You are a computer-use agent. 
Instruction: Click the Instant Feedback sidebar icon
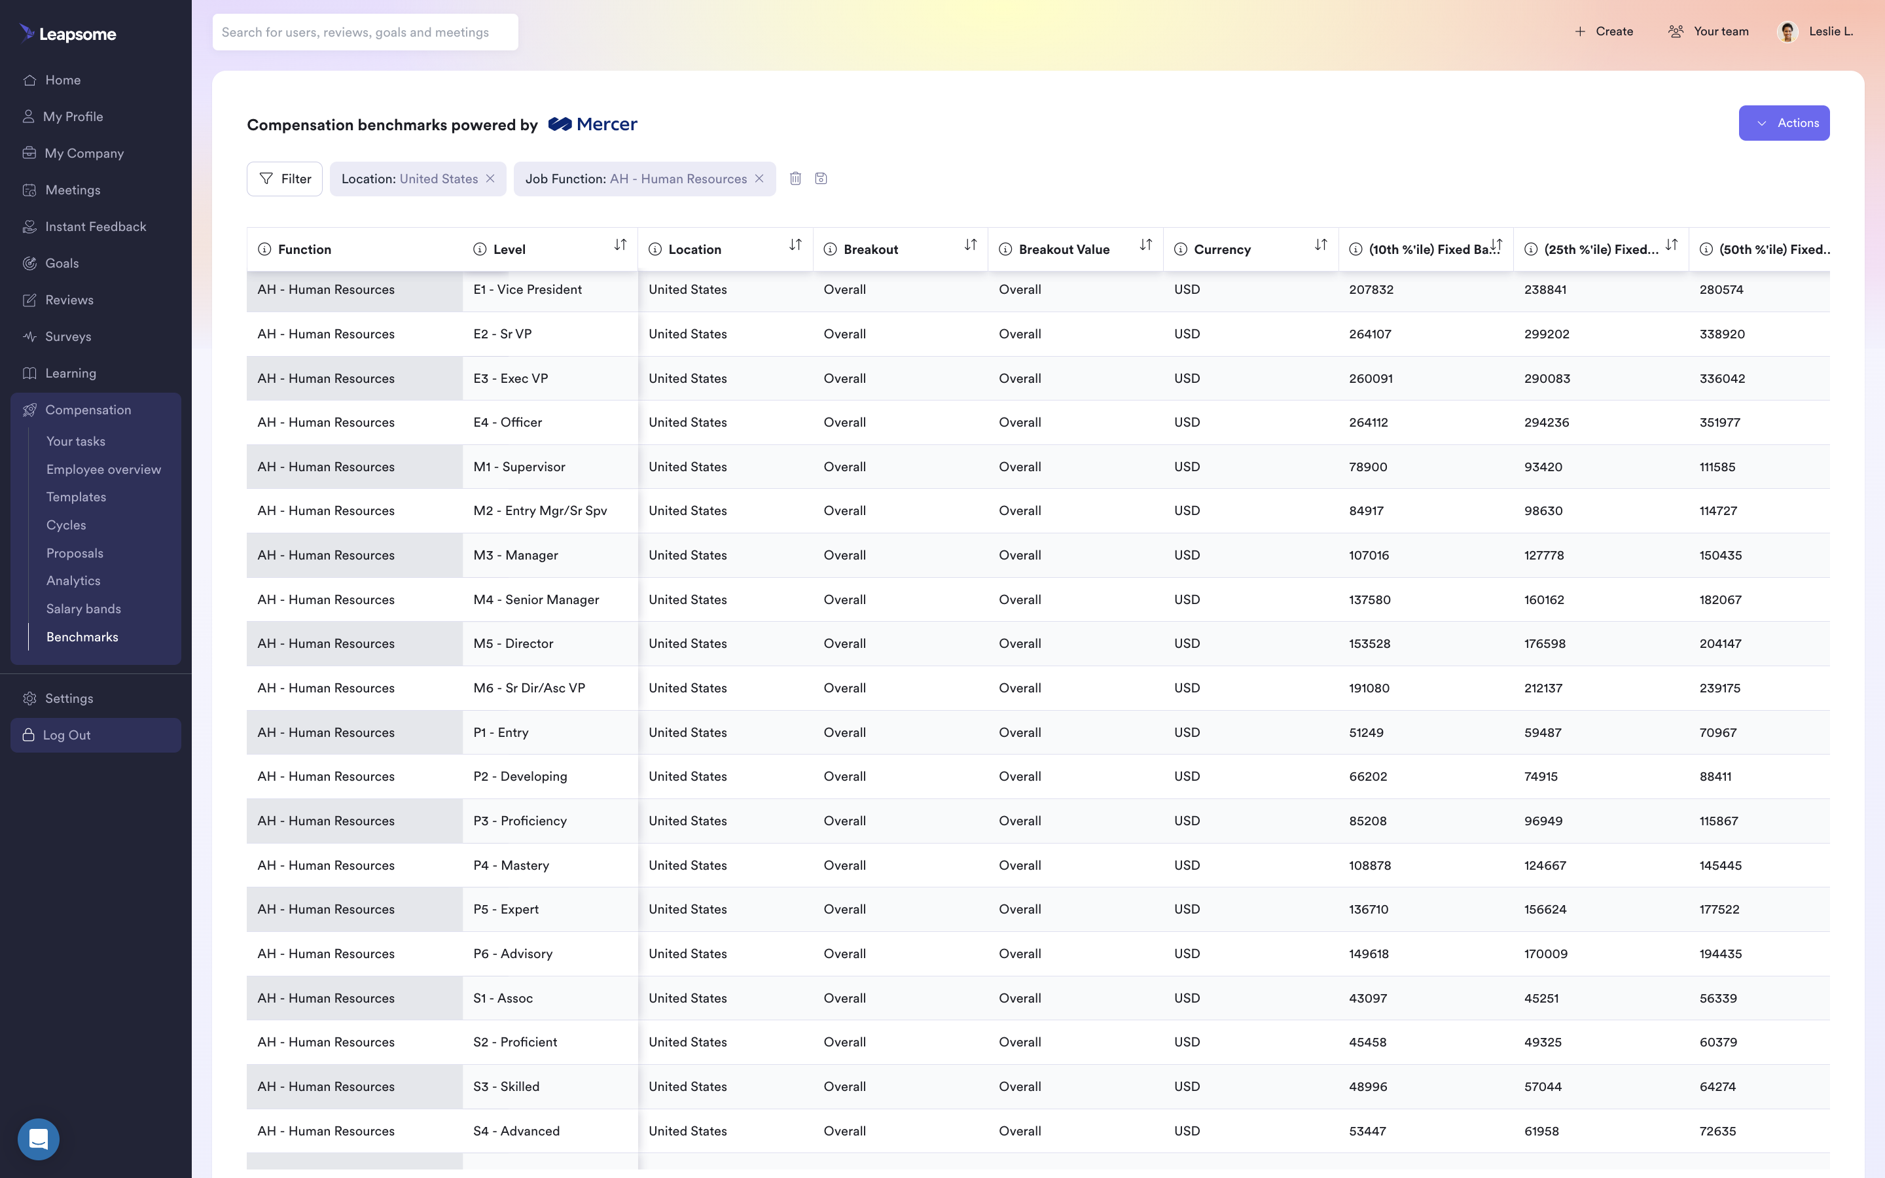[x=29, y=226]
